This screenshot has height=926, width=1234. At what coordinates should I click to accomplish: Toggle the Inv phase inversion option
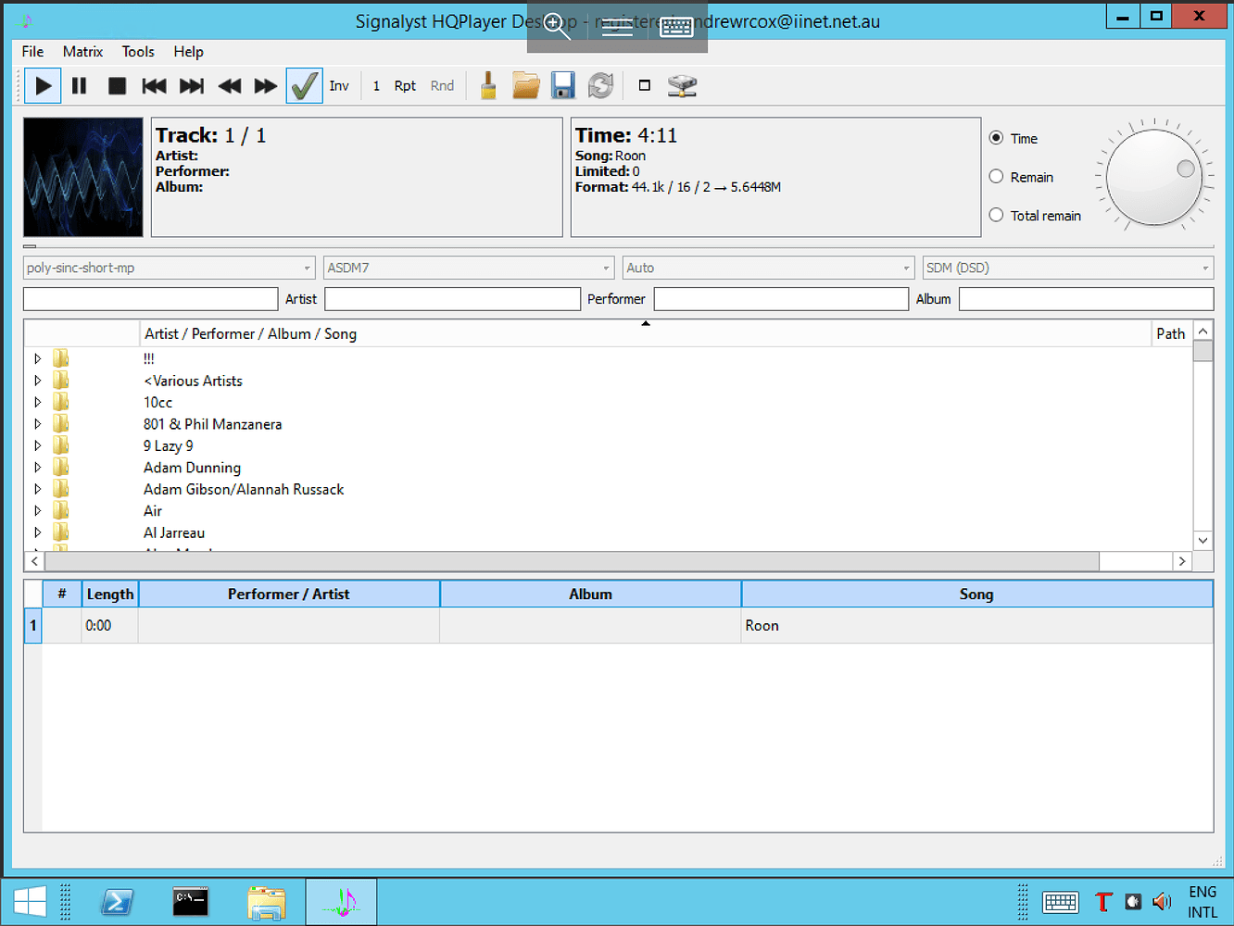[x=339, y=85]
